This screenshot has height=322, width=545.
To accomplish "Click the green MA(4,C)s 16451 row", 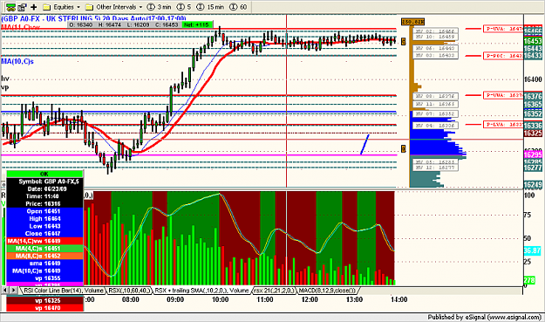I will (x=44, y=249).
